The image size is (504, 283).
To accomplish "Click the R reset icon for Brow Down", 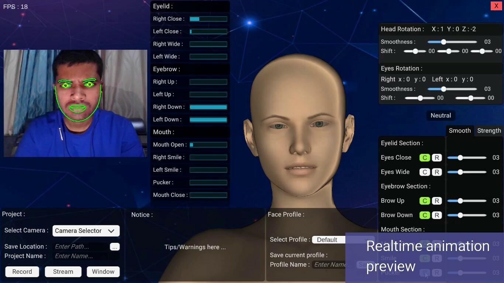I will (x=437, y=215).
